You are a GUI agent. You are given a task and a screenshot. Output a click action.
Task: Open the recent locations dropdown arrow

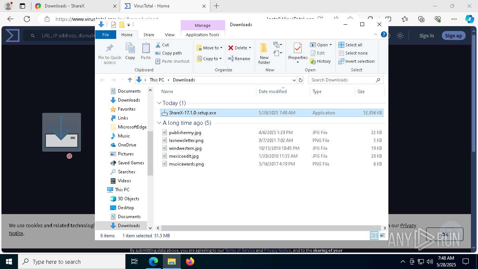tap(122, 80)
